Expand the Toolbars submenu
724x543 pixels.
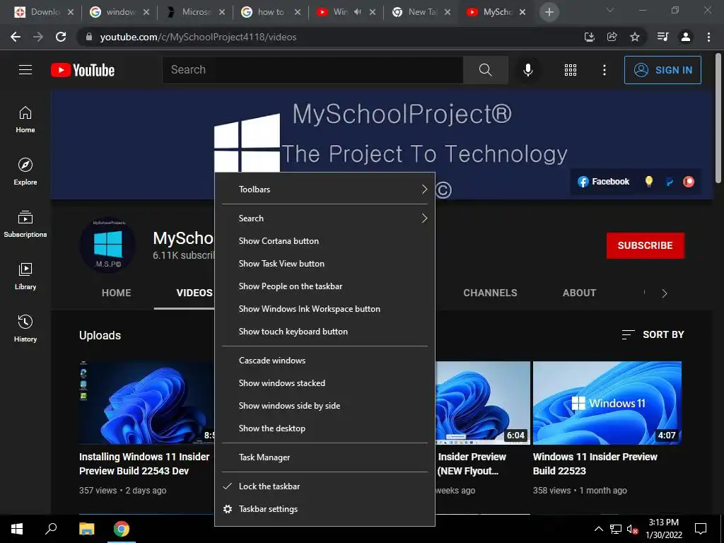click(325, 189)
